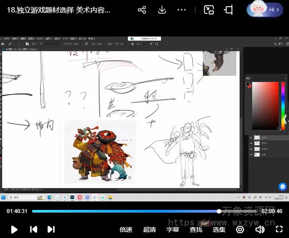Mute the video volume

point(260,230)
